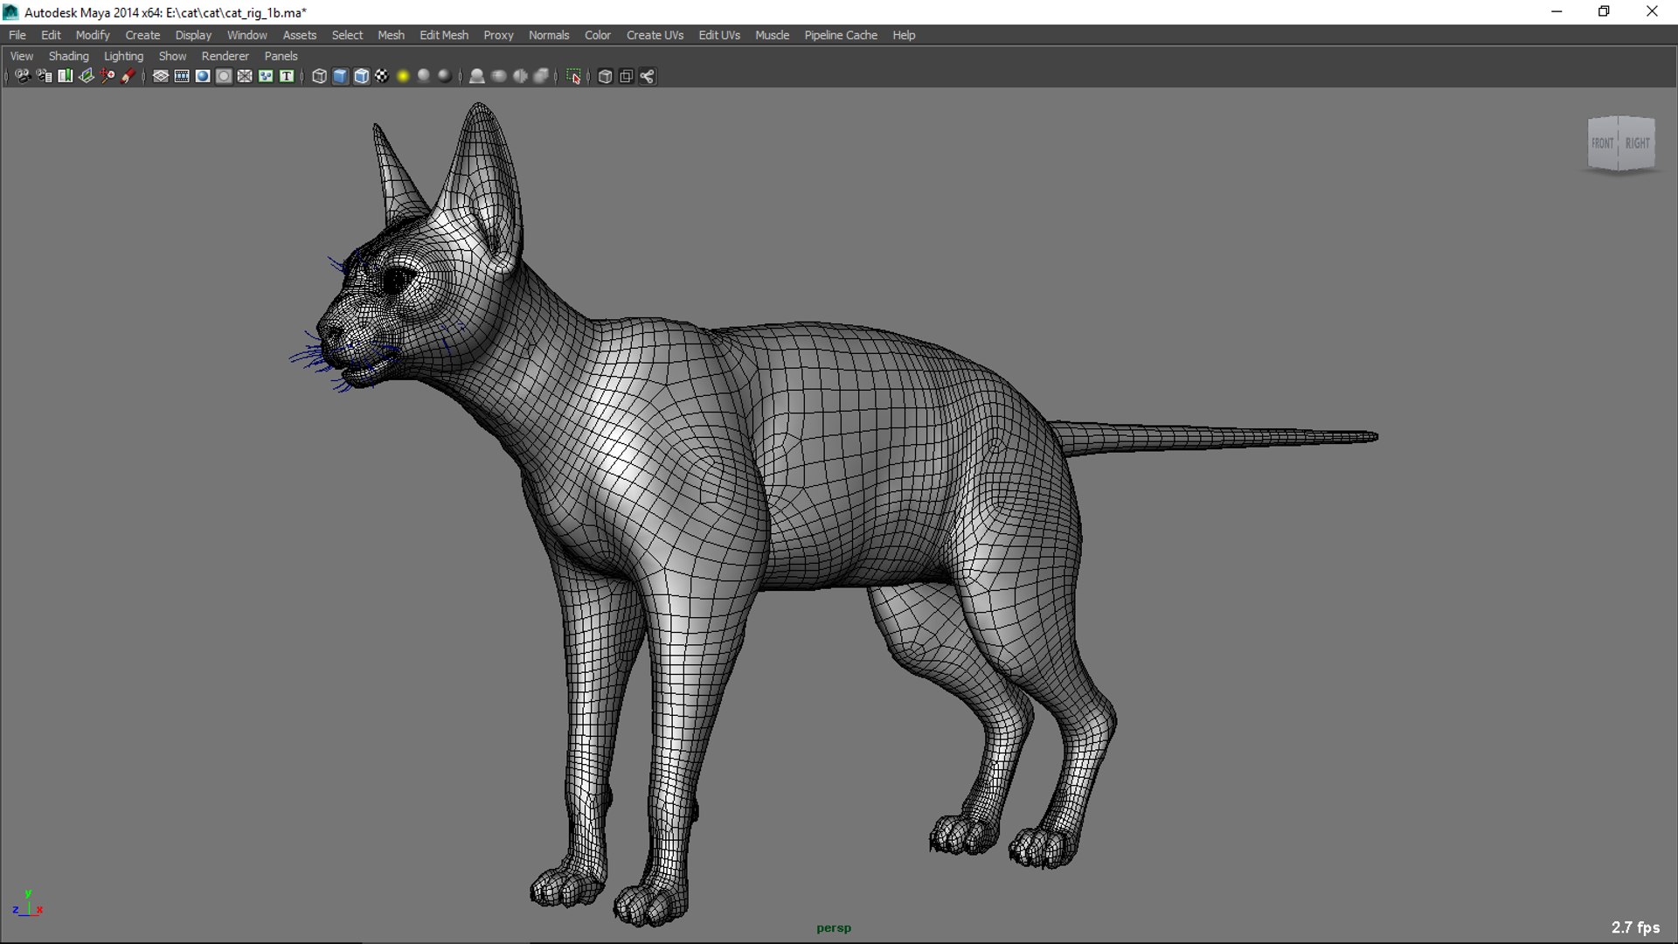Click Use All Lights yellow bulb
1678x944 pixels.
tap(403, 76)
